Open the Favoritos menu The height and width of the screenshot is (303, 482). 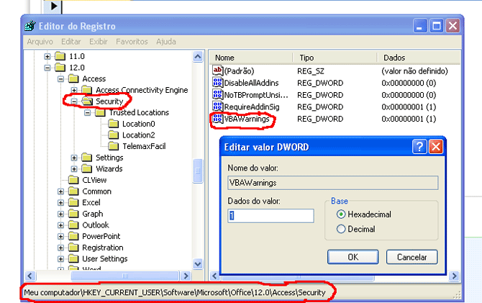pyautogui.click(x=132, y=42)
